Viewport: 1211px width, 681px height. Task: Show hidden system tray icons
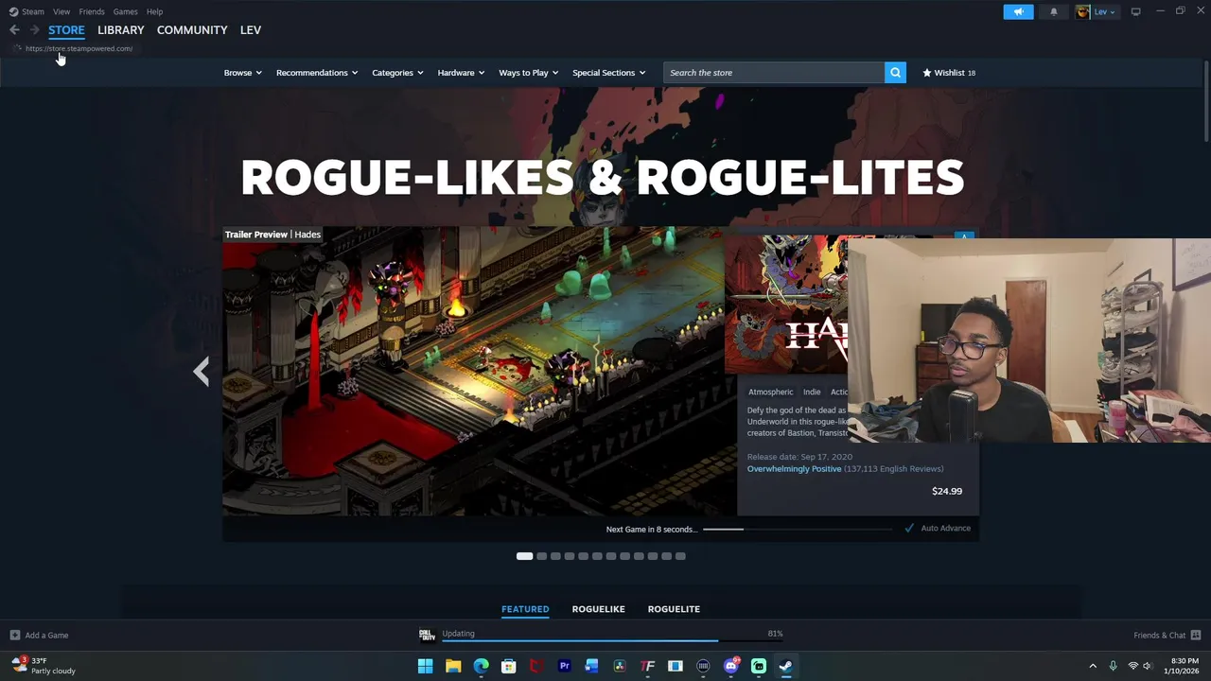[1093, 666]
